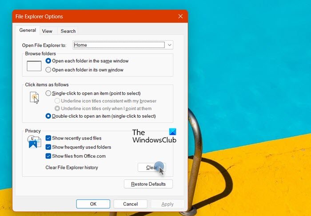This screenshot has height=216, width=311.
Task: Confirm settings with the OK button
Action: (93, 204)
